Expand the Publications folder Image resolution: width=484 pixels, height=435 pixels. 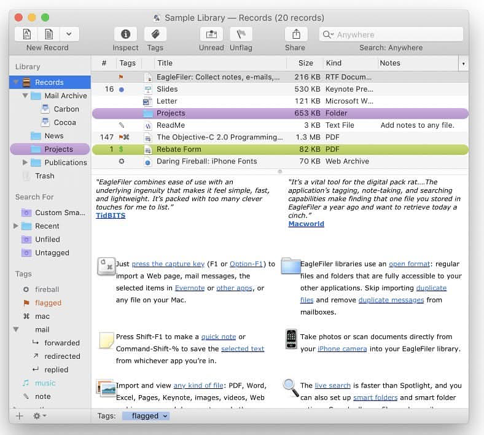[x=25, y=163]
